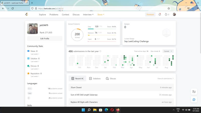Click the Hard solved progress bar

(x=102, y=41)
